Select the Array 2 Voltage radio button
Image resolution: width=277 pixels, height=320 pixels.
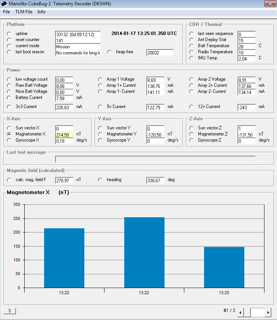[x=191, y=80]
